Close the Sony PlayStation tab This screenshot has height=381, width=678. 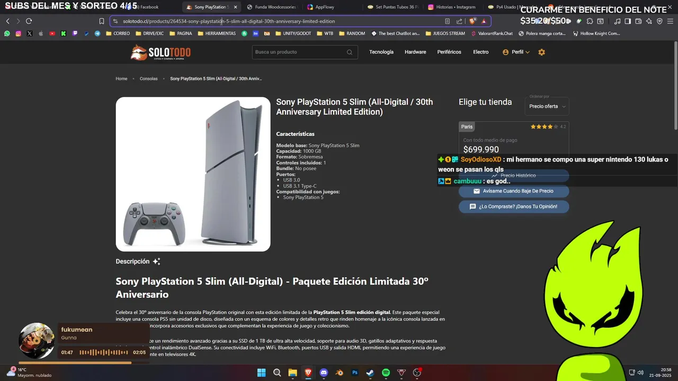point(235,7)
